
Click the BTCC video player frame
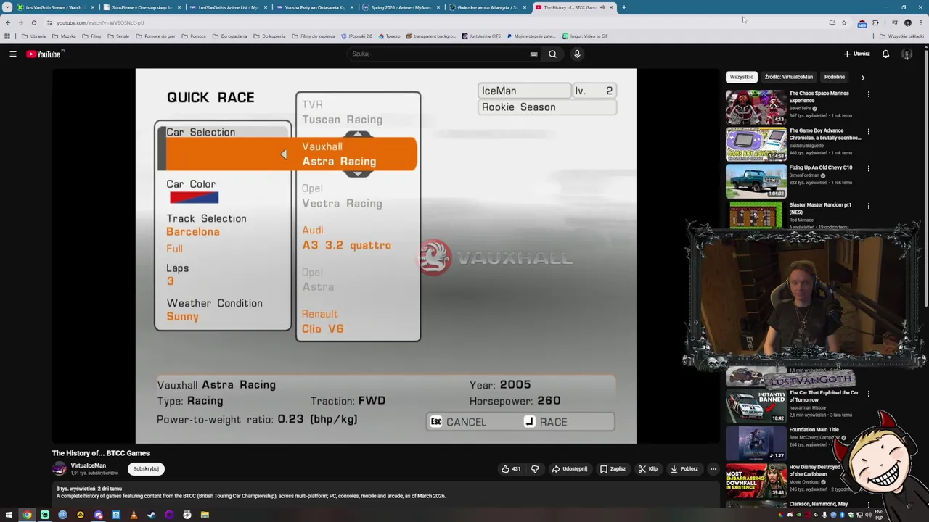(386, 256)
